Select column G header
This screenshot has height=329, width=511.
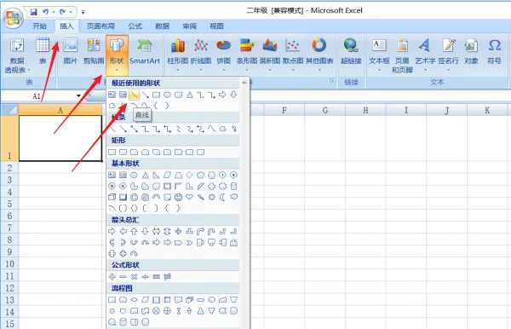(x=325, y=111)
